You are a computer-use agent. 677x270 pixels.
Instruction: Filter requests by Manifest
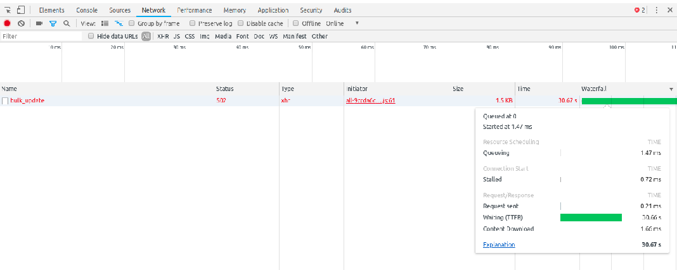(295, 36)
